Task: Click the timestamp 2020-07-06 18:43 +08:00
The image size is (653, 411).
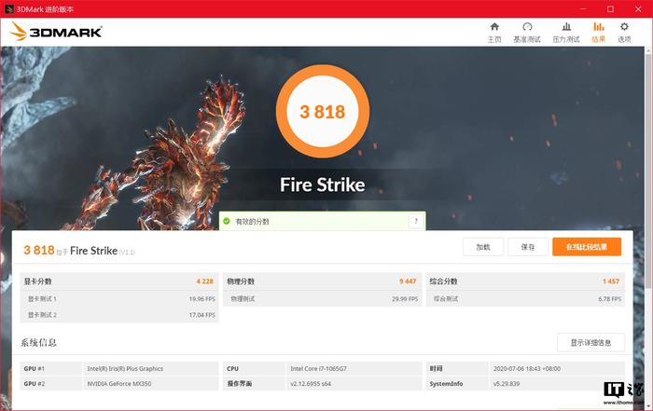Action: [527, 368]
